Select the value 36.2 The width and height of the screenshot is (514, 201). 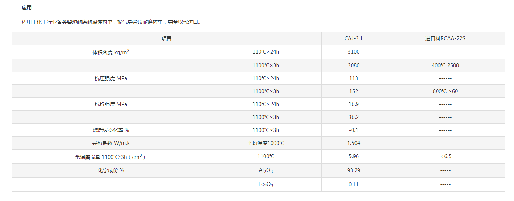(x=354, y=117)
